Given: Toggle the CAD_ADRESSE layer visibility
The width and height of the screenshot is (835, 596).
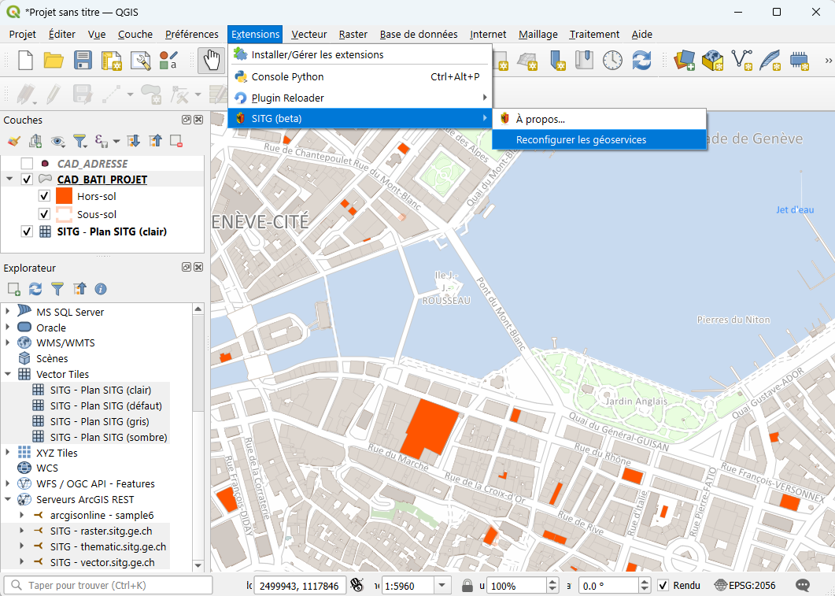Looking at the screenshot, I should (28, 164).
